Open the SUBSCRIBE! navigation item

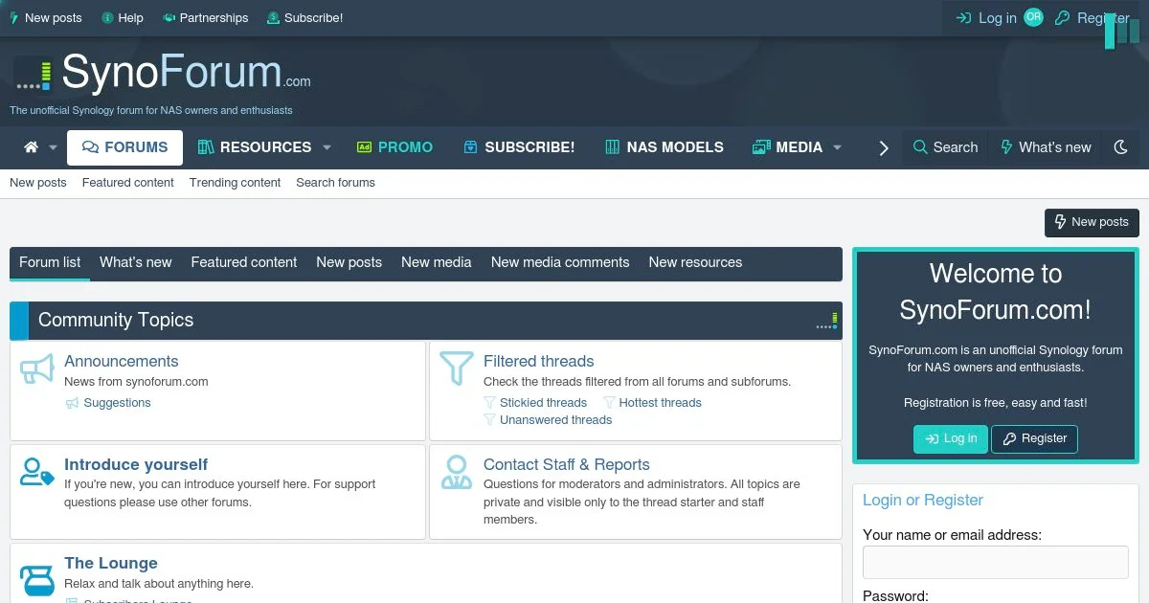point(519,147)
